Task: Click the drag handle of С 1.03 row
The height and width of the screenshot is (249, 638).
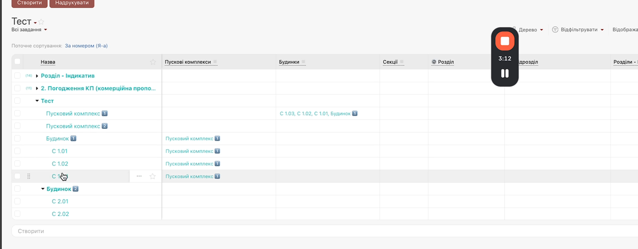Action: tap(29, 176)
